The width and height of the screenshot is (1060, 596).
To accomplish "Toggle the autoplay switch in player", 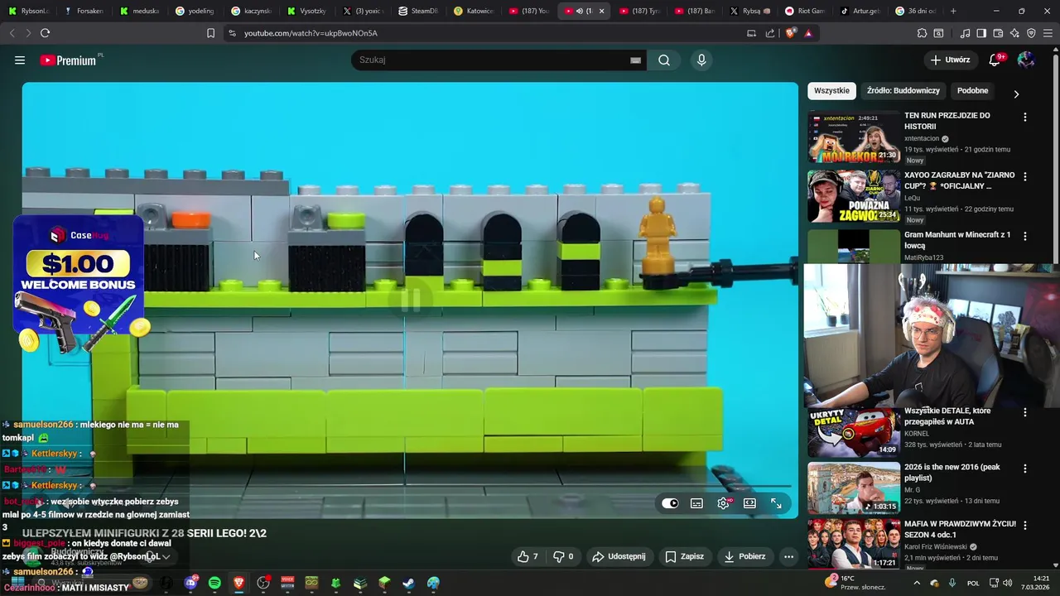I will click(x=670, y=503).
